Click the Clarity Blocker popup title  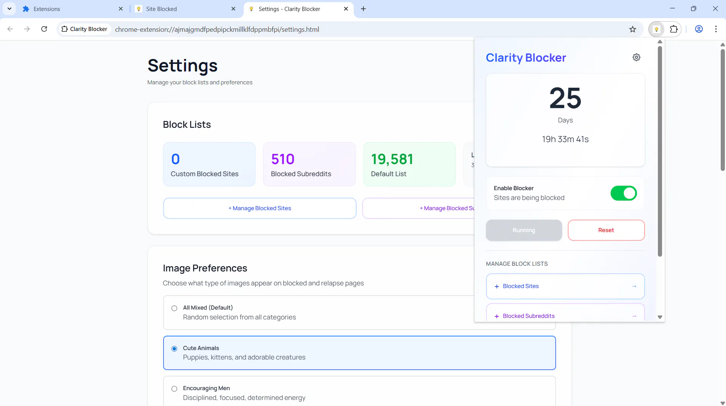526,57
